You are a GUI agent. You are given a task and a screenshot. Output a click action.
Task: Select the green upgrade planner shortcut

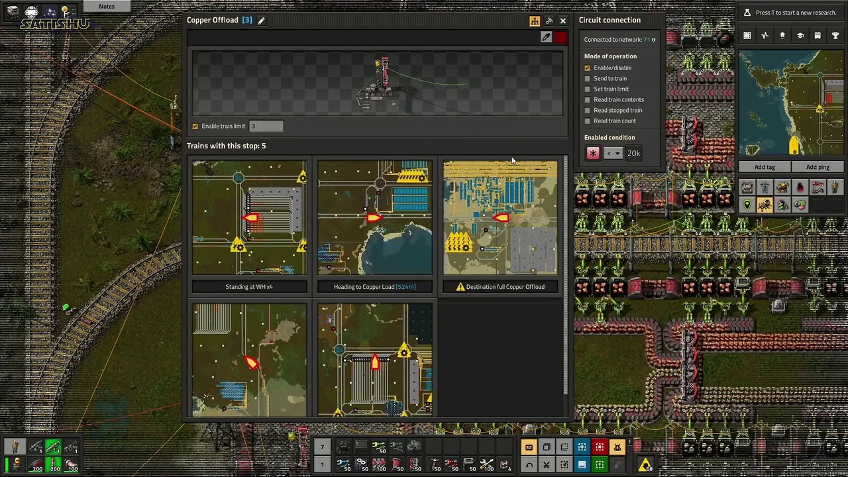point(600,464)
